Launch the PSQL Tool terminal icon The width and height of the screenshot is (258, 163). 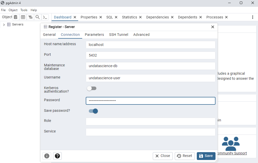(45, 17)
